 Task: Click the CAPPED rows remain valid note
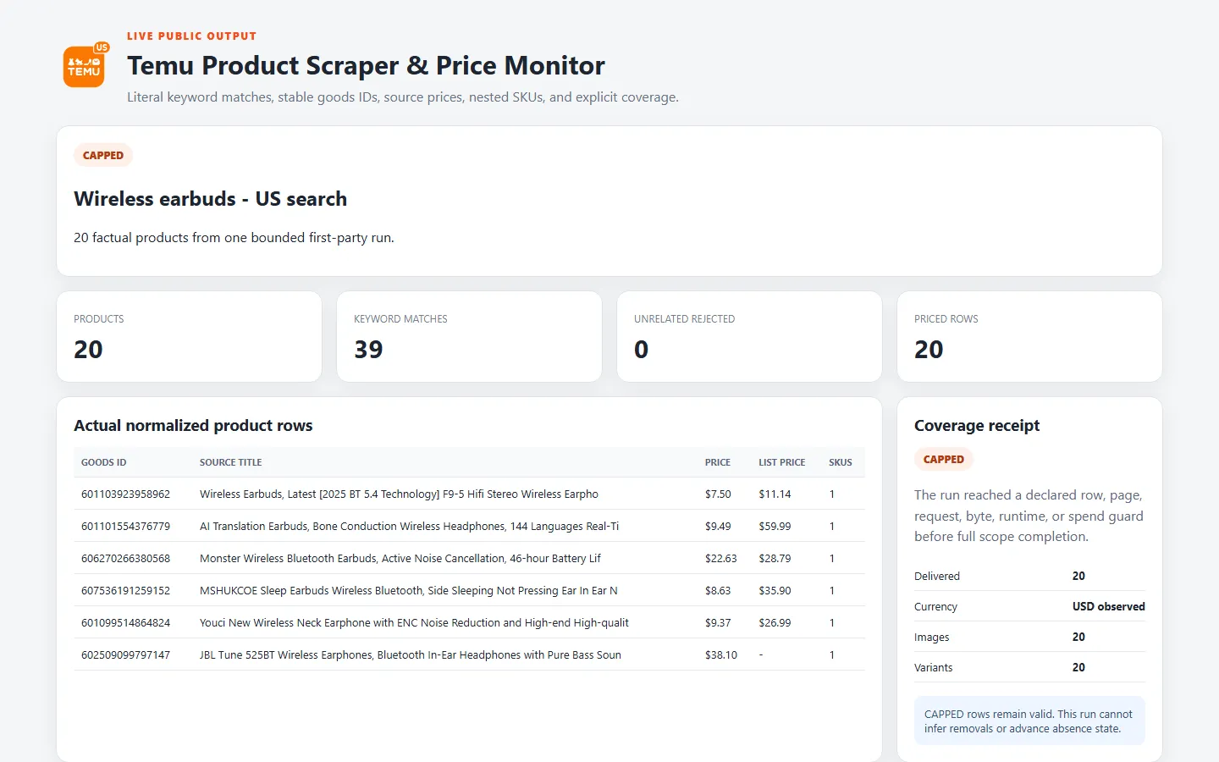[x=1029, y=721]
